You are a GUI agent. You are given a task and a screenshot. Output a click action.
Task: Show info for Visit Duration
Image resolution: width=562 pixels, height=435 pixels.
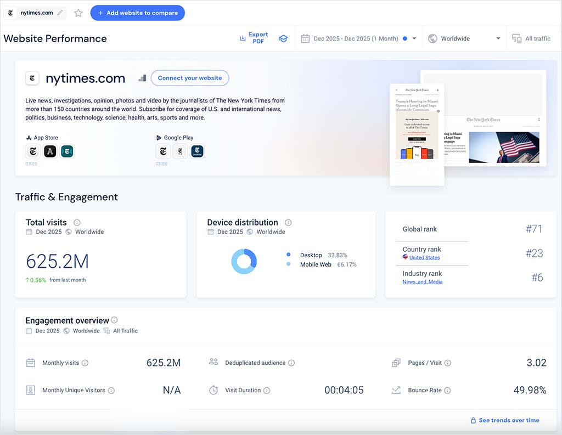[267, 390]
